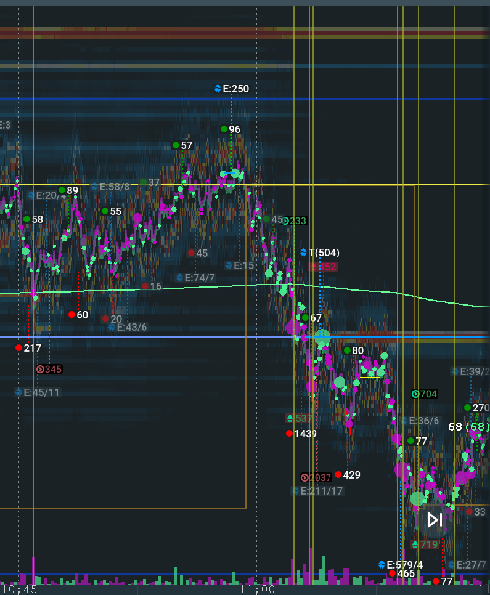Click the blue E:579/4 marker
The width and height of the screenshot is (490, 595).
382,565
